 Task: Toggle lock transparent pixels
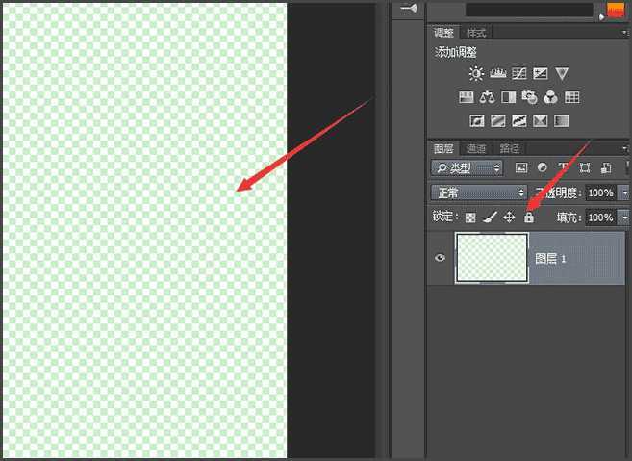click(470, 218)
